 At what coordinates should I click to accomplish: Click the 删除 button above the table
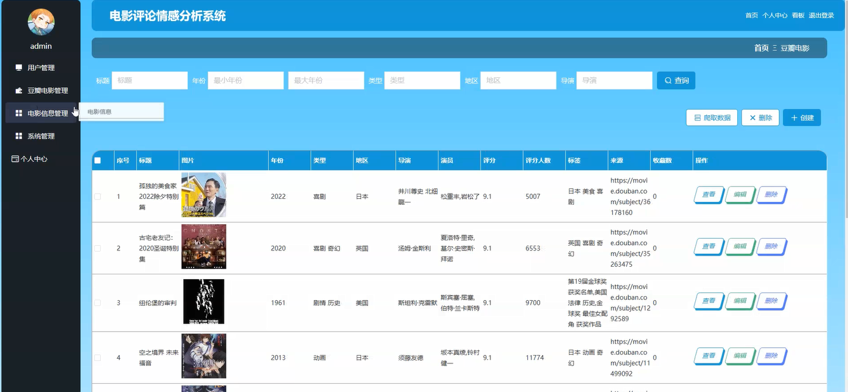pyautogui.click(x=760, y=118)
